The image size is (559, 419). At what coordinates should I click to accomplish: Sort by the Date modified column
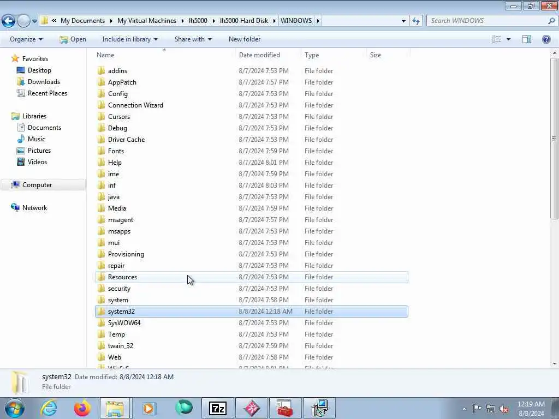(x=268, y=55)
